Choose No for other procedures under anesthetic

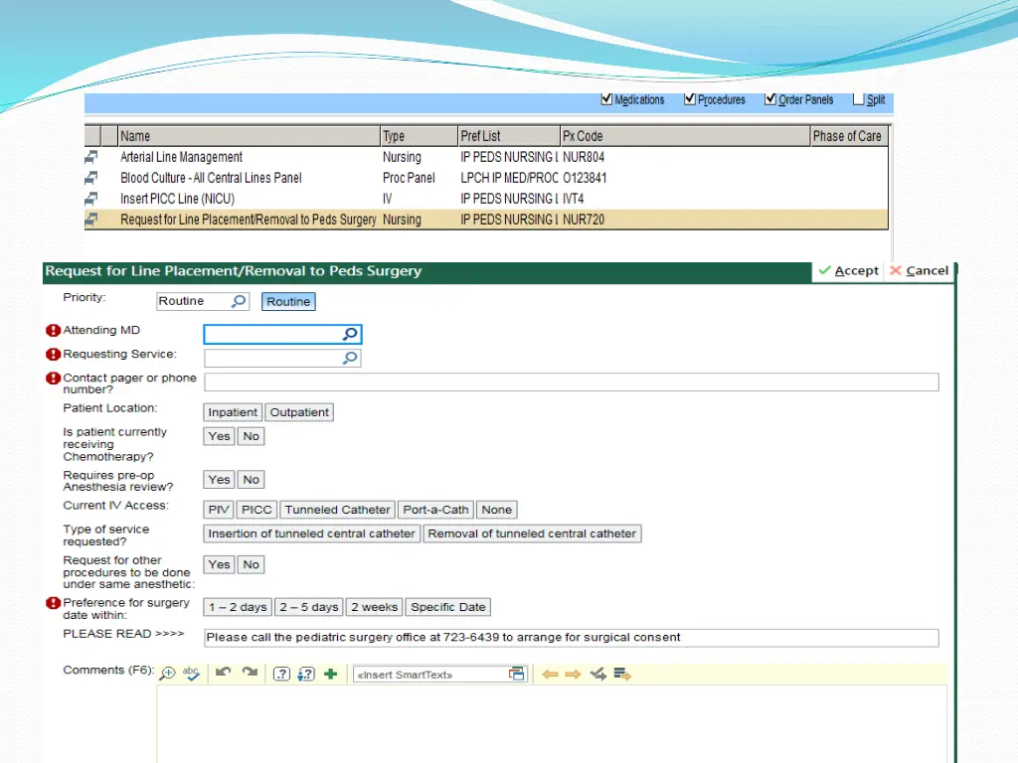point(252,565)
